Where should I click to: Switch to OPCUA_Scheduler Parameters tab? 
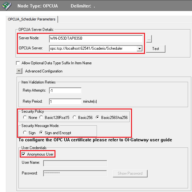(x=31, y=19)
